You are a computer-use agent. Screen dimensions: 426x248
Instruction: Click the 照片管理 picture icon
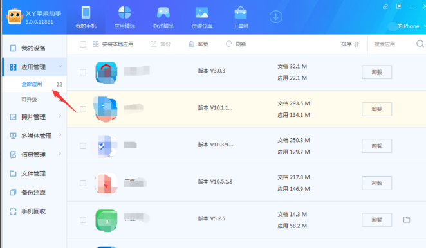pyautogui.click(x=13, y=117)
